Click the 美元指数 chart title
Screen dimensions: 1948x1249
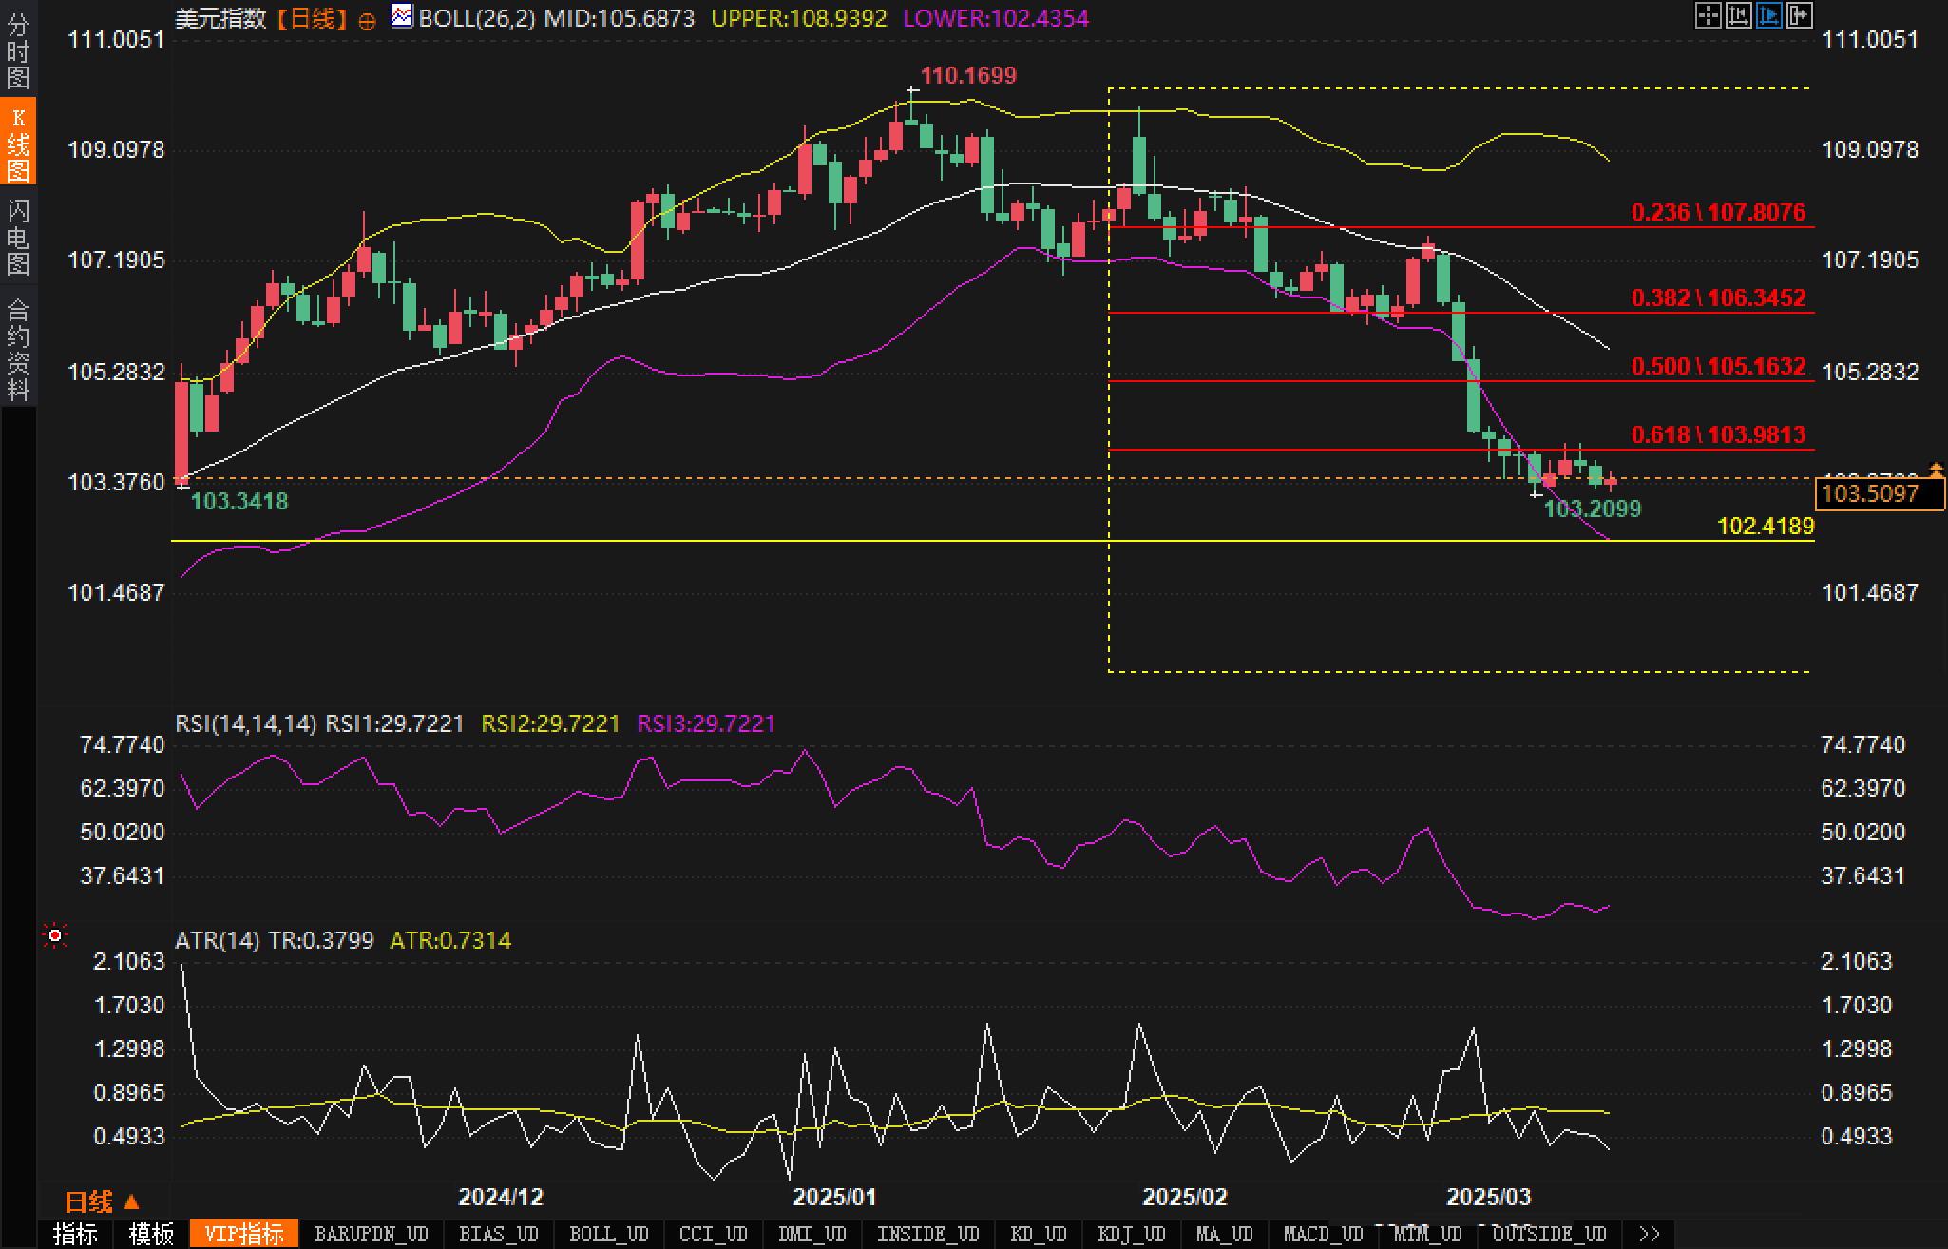coord(220,18)
